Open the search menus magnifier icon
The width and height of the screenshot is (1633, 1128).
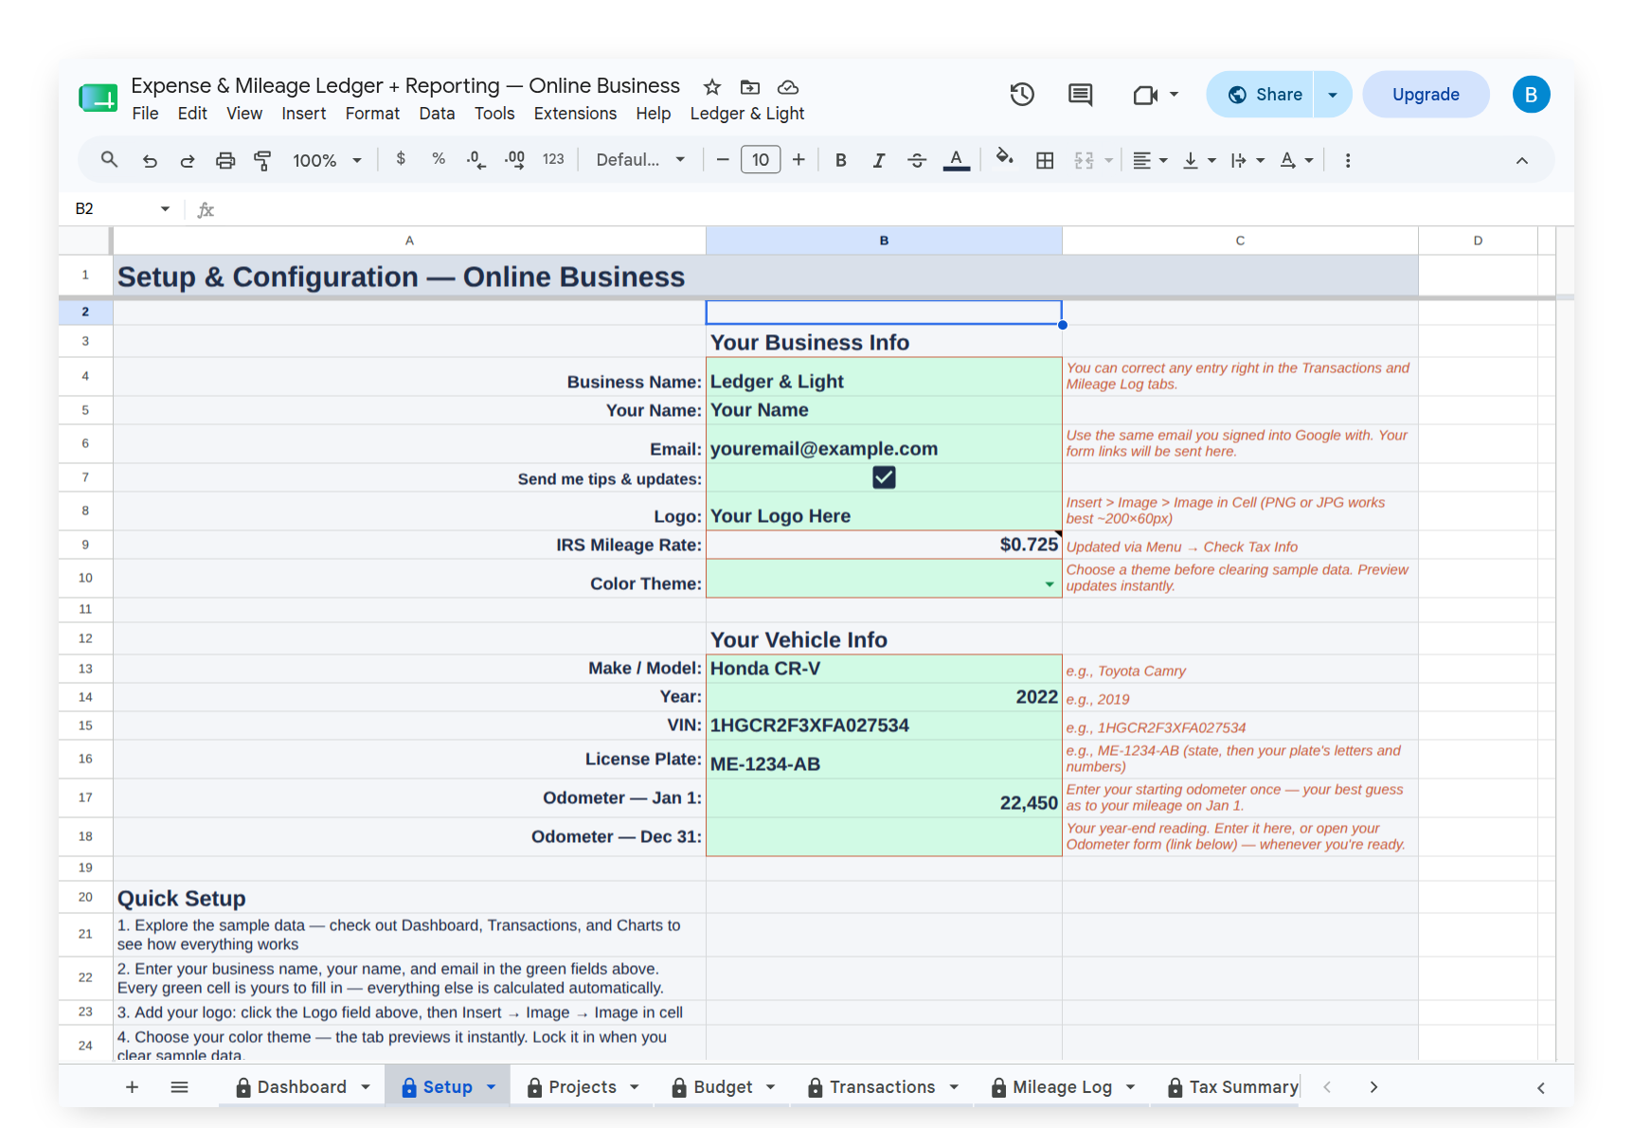110,160
